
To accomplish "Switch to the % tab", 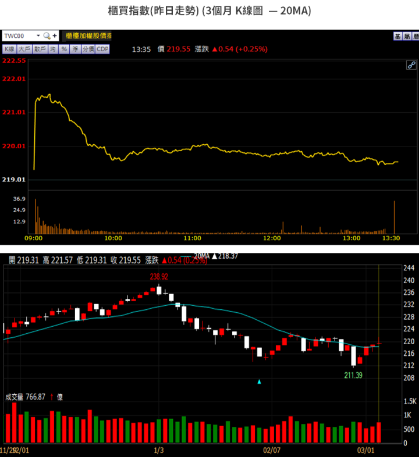I will point(64,49).
